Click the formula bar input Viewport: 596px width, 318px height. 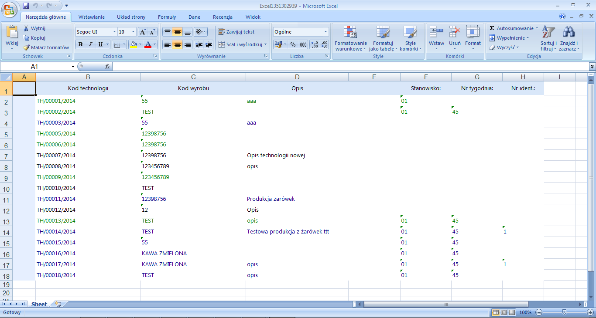(350, 67)
